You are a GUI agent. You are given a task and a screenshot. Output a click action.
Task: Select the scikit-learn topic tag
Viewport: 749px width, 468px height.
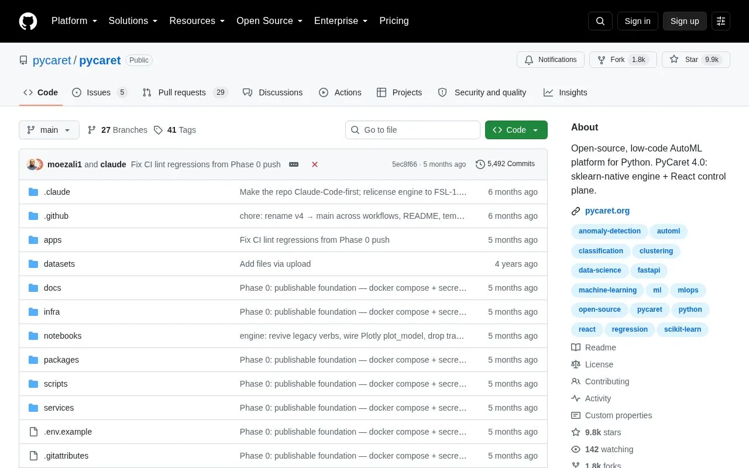point(682,329)
